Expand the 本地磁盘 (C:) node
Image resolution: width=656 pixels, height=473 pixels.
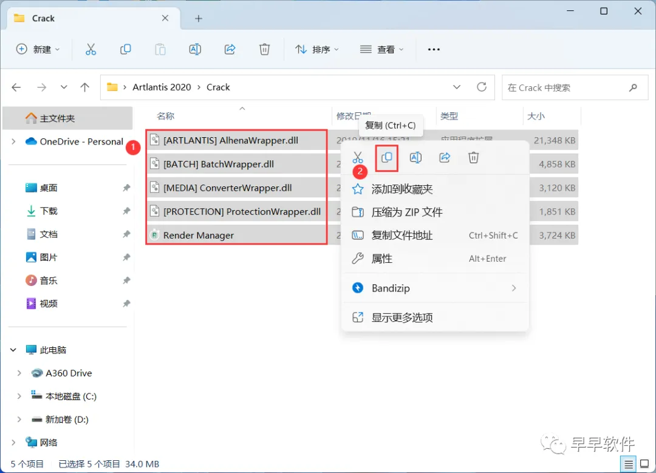click(x=19, y=396)
